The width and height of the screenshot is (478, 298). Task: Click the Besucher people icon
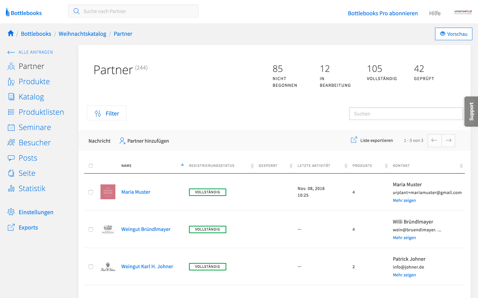11,143
